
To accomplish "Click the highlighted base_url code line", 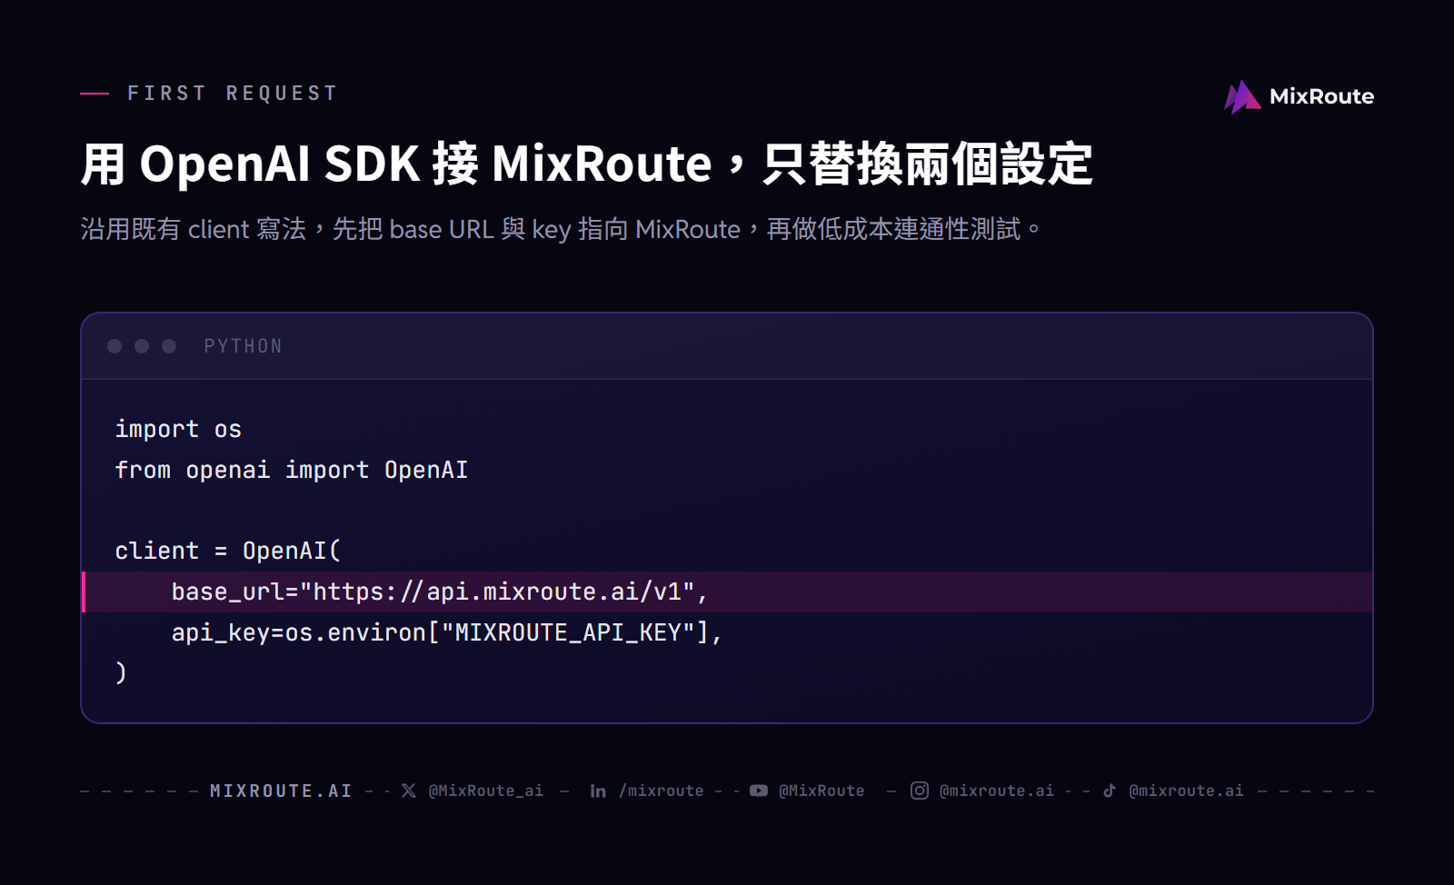I will pyautogui.click(x=727, y=592).
